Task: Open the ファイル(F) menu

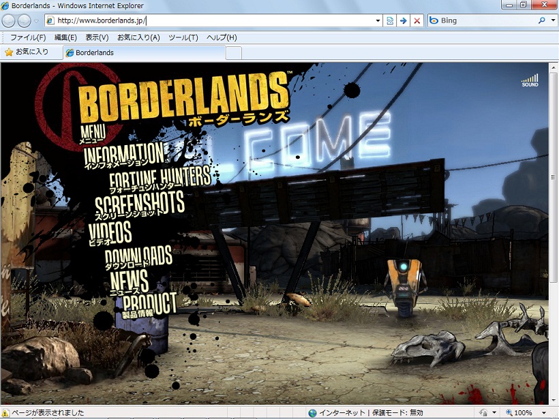Action: pyautogui.click(x=28, y=37)
